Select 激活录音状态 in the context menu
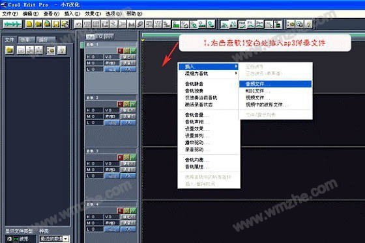Image resolution: width=365 pixels, height=243 pixels. [209, 105]
